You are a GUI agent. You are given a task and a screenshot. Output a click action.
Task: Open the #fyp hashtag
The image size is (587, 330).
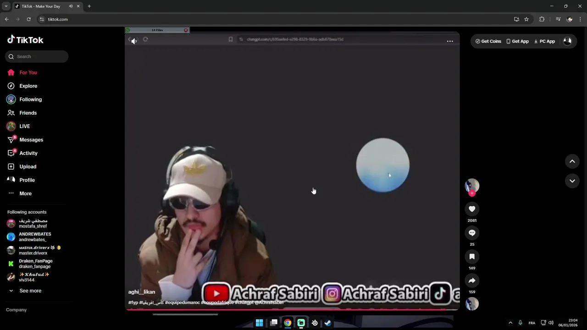point(133,302)
